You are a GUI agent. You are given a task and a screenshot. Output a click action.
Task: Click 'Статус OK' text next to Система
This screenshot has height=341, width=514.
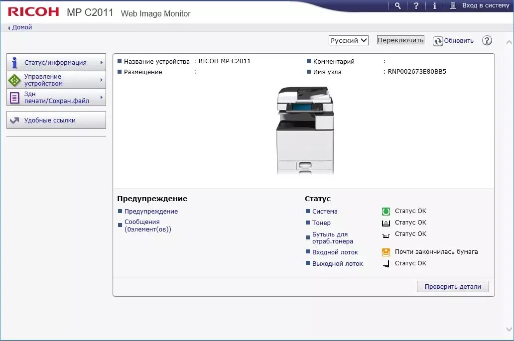click(410, 211)
